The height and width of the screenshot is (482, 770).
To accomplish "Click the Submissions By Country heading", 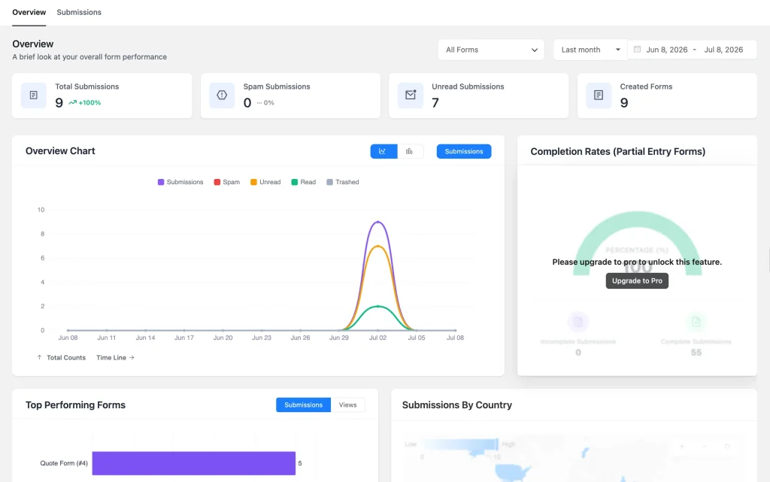I will [x=456, y=405].
